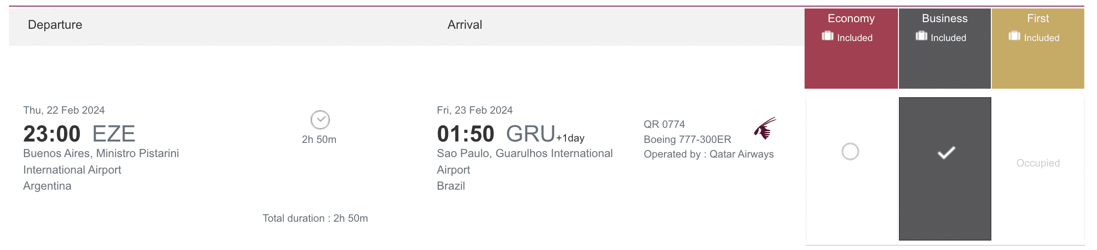The image size is (1097, 250).
Task: Select the Economy cabin header
Action: point(851,19)
